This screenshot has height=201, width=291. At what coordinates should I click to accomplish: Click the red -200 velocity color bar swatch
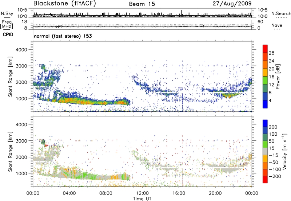coord(265,180)
